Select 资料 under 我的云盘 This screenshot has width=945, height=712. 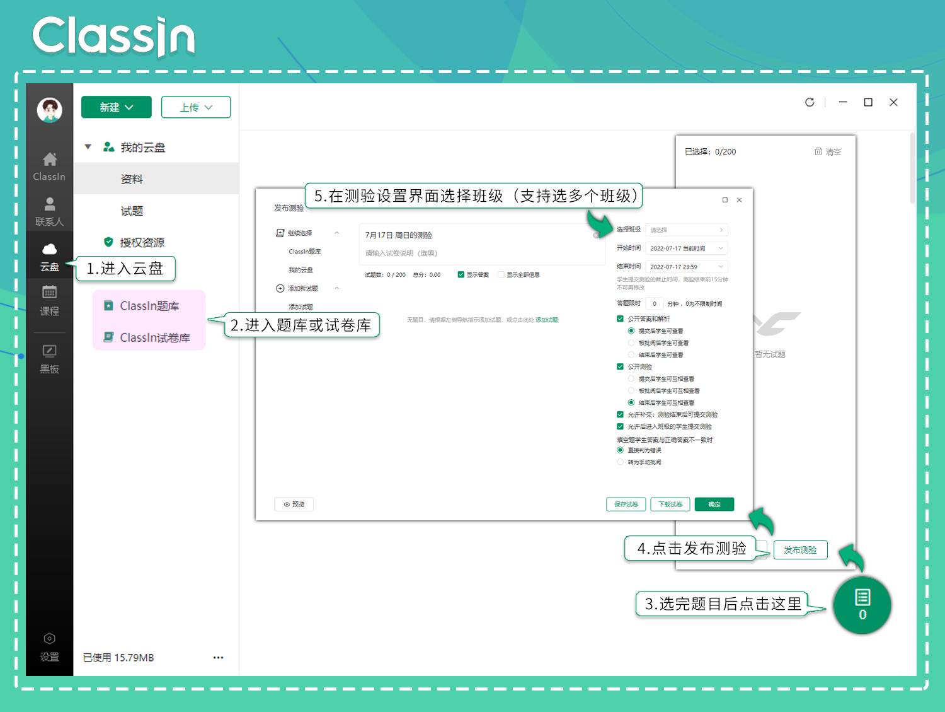tap(157, 178)
